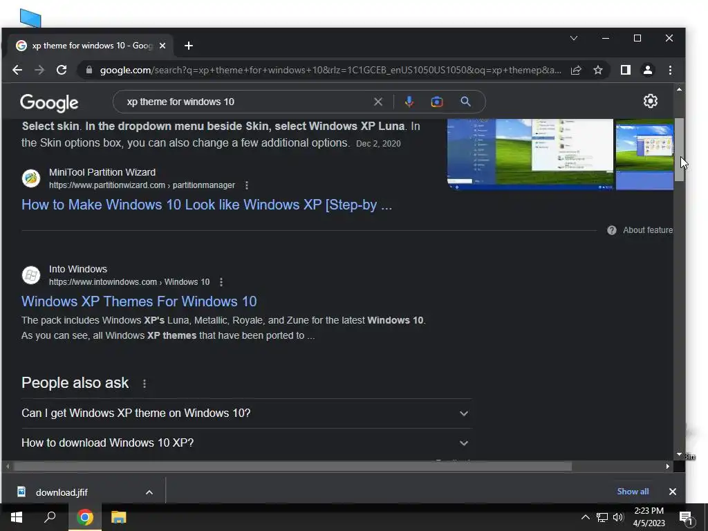Open the taskbar clock and date

[x=649, y=517]
